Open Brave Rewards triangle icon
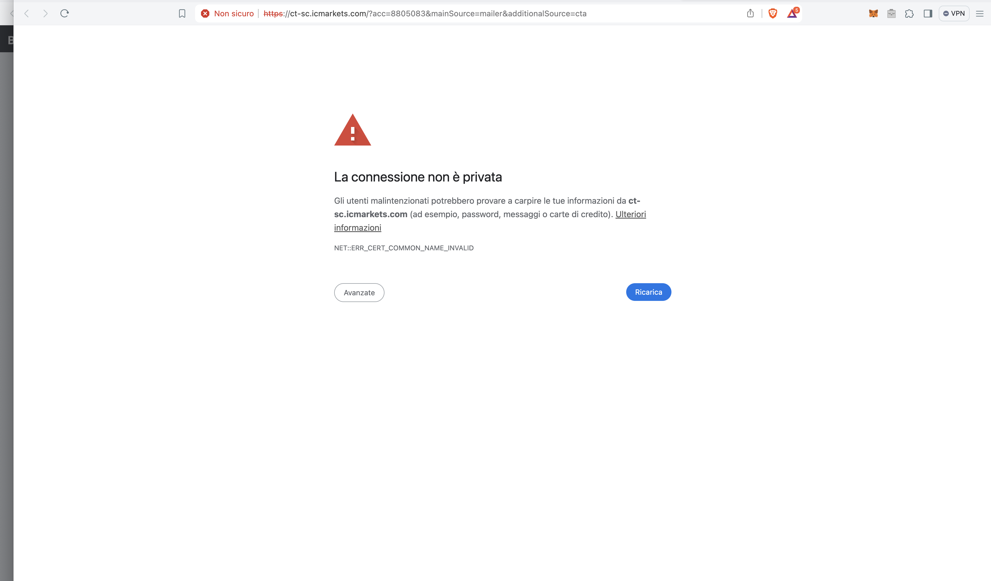Screen dimensions: 991x581 coord(792,13)
